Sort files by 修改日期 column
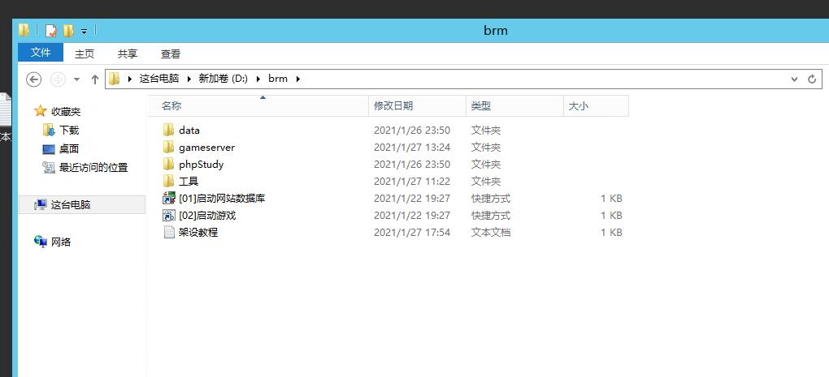Image resolution: width=829 pixels, height=377 pixels. 393,105
